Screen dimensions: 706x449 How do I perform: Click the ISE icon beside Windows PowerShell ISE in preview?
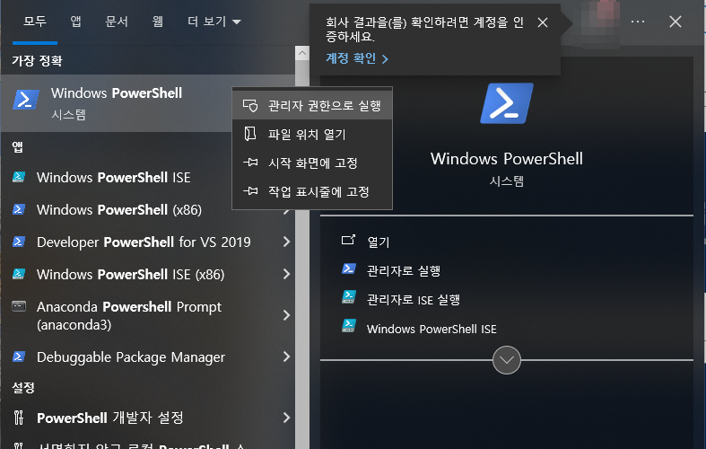click(349, 325)
